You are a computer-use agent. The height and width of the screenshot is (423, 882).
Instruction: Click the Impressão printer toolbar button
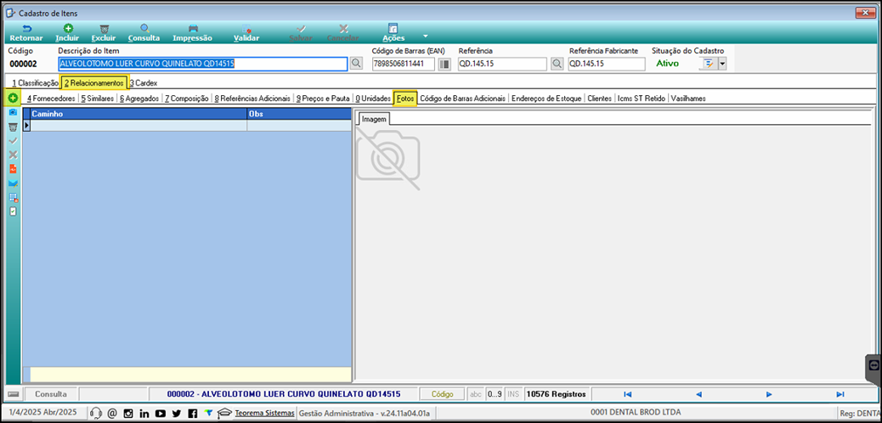tap(192, 33)
